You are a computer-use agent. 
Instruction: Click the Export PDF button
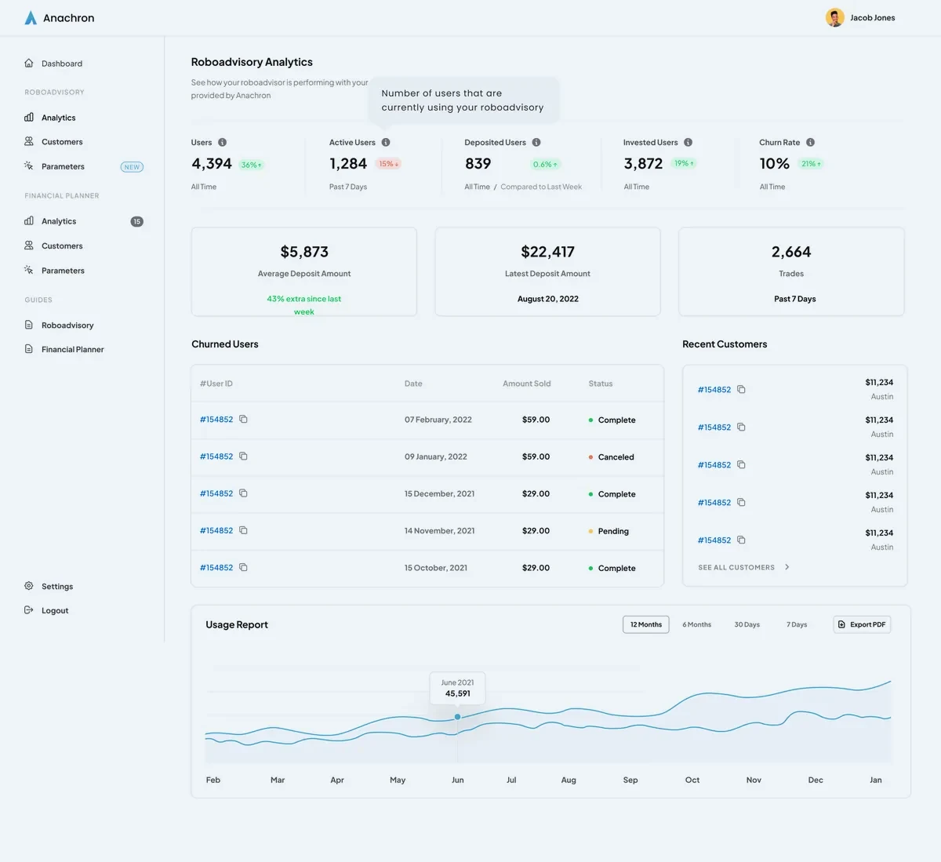(862, 624)
